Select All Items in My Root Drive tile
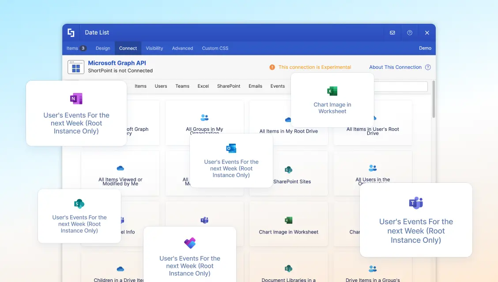498x282 pixels. pyautogui.click(x=288, y=123)
